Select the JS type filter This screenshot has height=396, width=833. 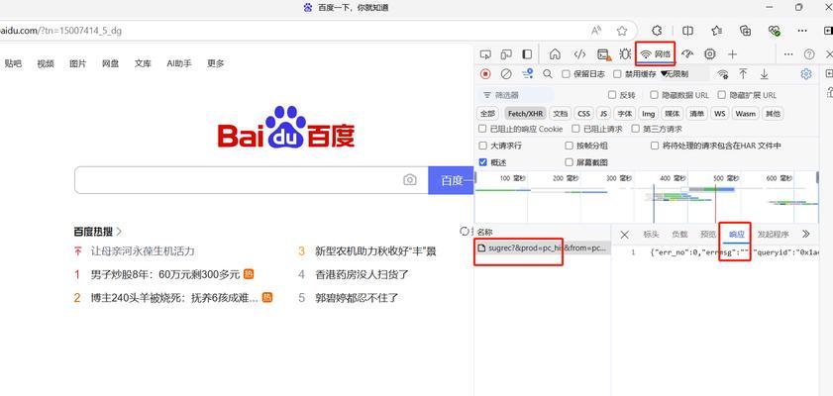click(603, 114)
